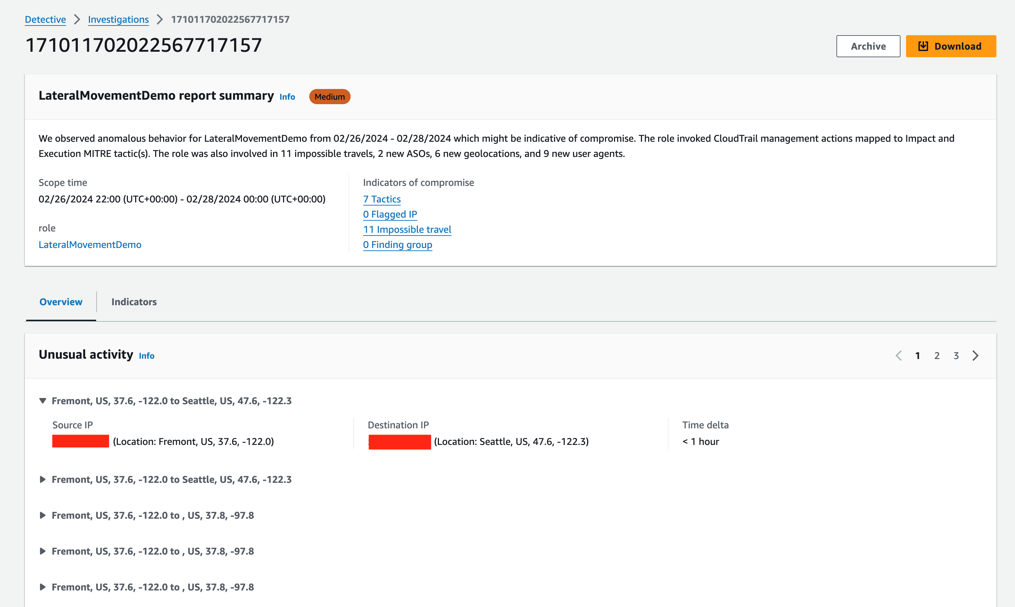Screen dimensions: 1015x607
Task: Click the 0 Flagged IP link
Action: pyautogui.click(x=390, y=214)
